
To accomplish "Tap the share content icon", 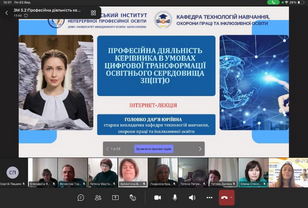I will (115, 198).
